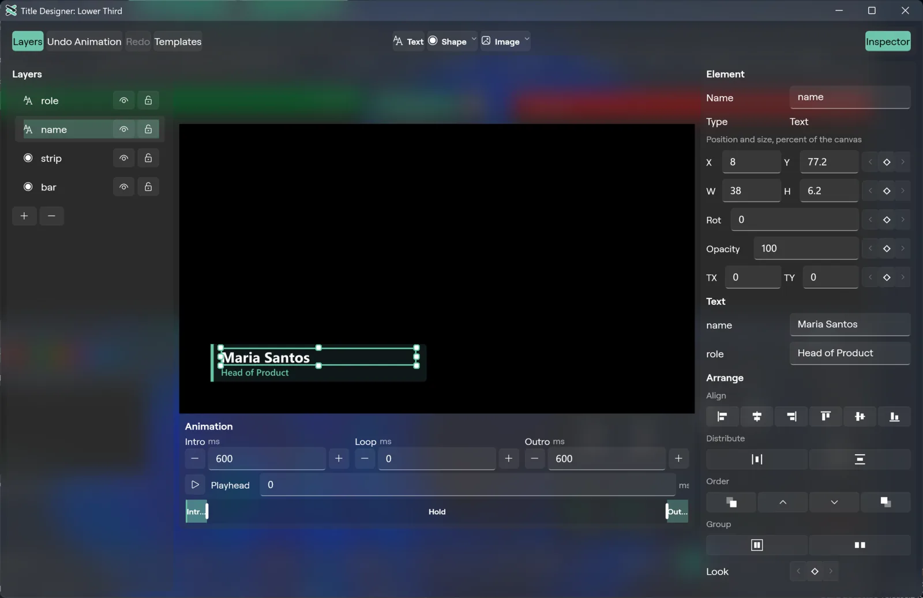Go to next Rot keyframe
This screenshot has height=598, width=923.
[903, 220]
